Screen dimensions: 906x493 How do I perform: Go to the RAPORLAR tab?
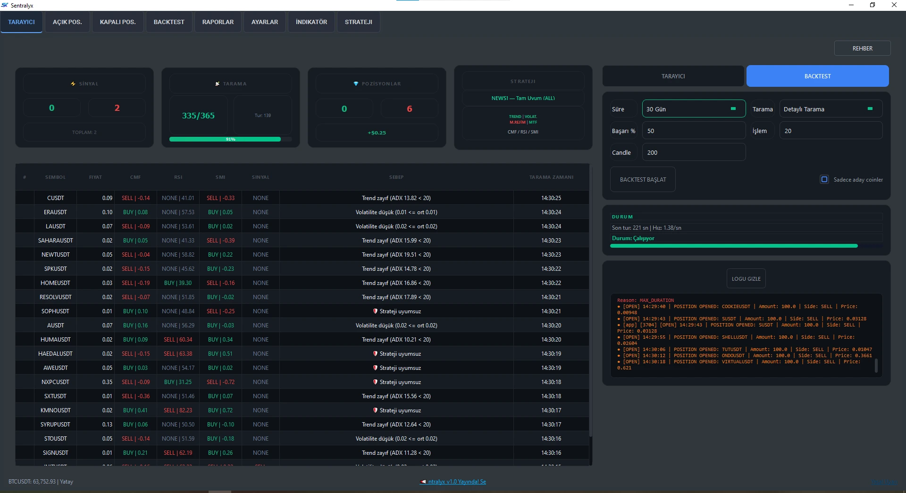coord(218,22)
